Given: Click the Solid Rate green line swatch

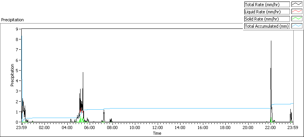Looking at the screenshot, I should pos(297,19).
